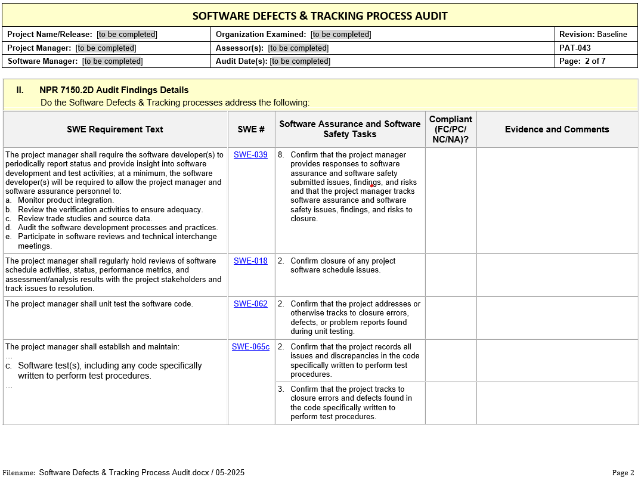Click the footer filename text
Viewport: 641px width, 480px height.
141,473
